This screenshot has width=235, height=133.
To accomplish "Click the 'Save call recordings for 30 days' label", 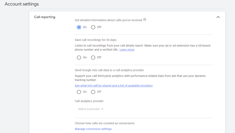I will [x=96, y=40].
